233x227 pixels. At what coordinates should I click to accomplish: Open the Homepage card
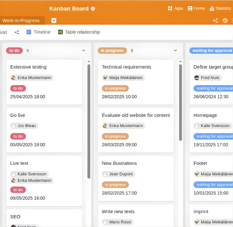tap(211, 130)
